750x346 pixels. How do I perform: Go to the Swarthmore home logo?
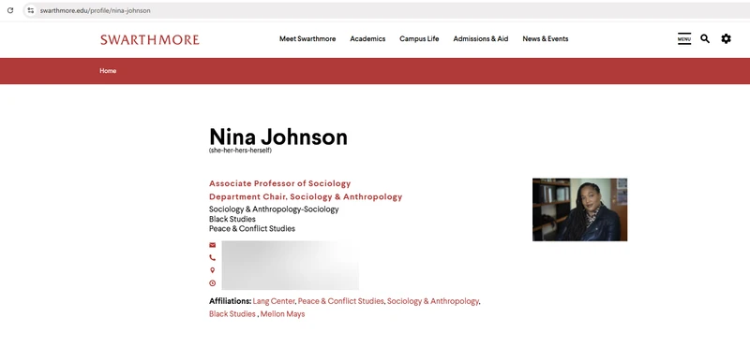[x=150, y=39]
